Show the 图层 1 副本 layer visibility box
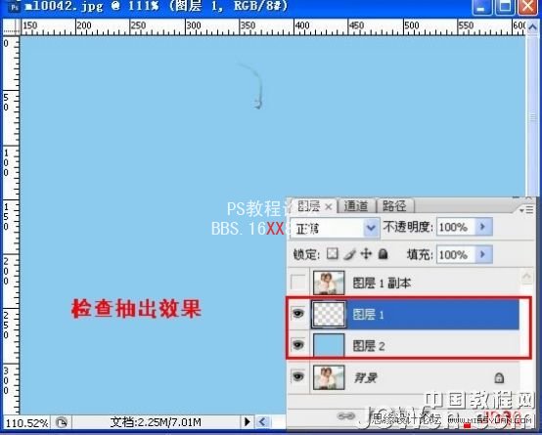Viewport: 542px width, 435px height. click(298, 283)
